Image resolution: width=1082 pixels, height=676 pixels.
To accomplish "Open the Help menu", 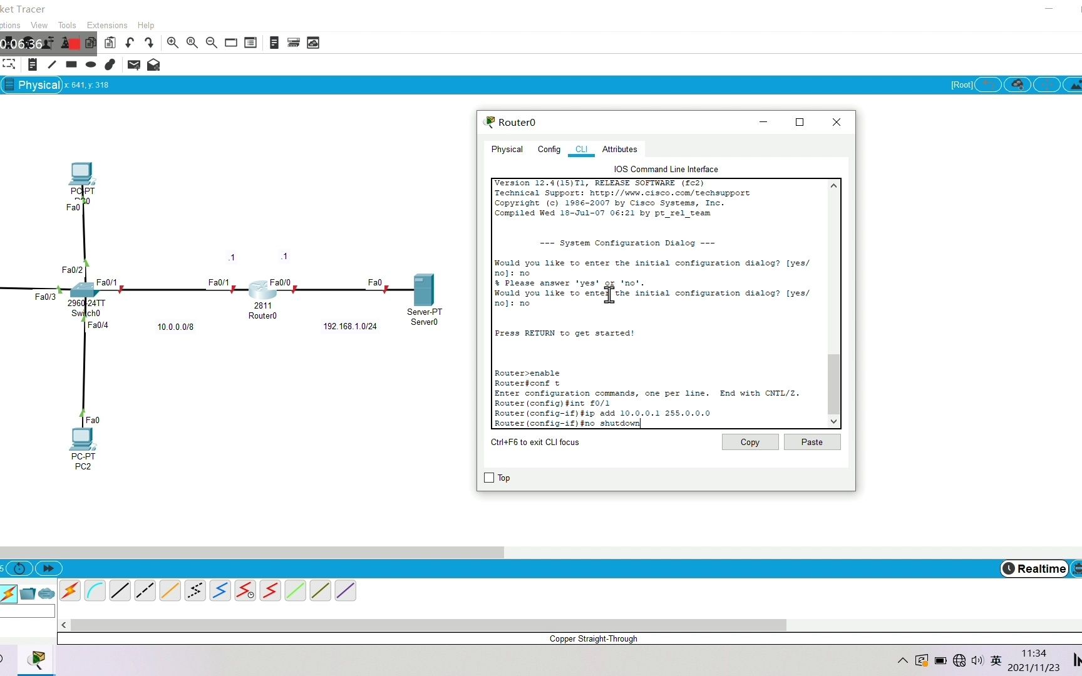I will click(x=146, y=25).
